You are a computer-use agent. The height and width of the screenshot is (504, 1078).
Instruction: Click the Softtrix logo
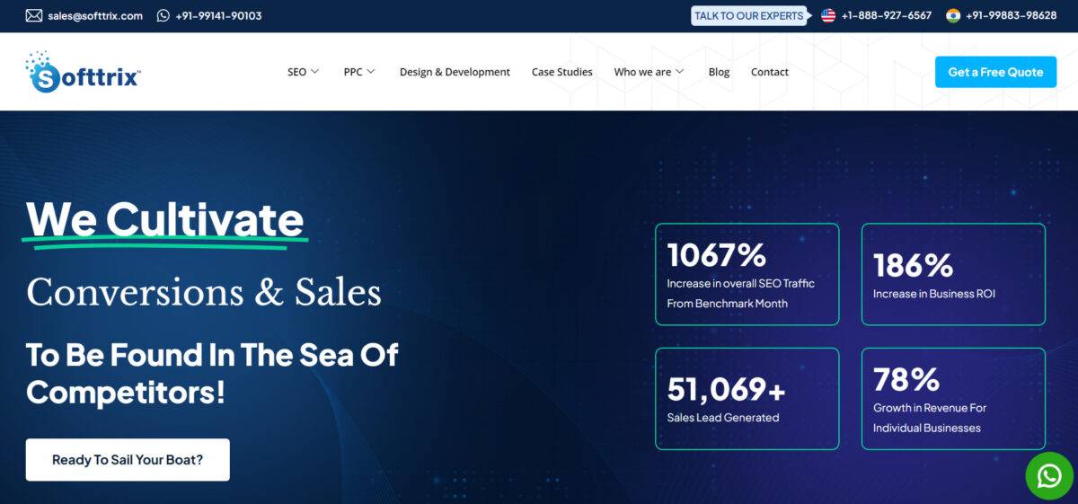[83, 72]
